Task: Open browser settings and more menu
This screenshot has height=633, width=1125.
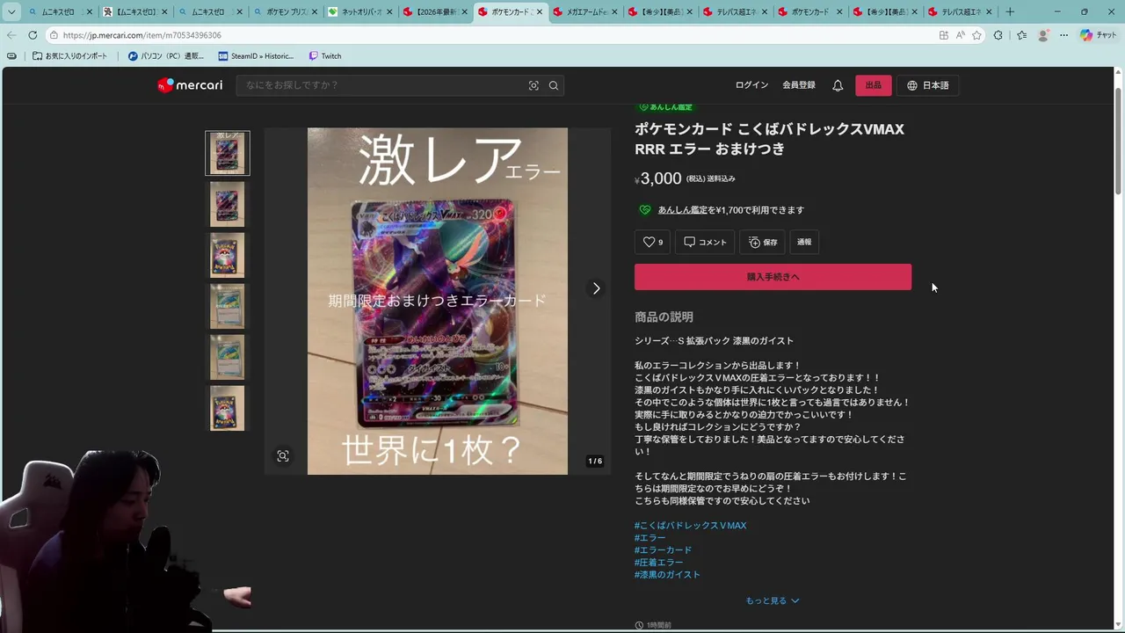Action: (1063, 35)
